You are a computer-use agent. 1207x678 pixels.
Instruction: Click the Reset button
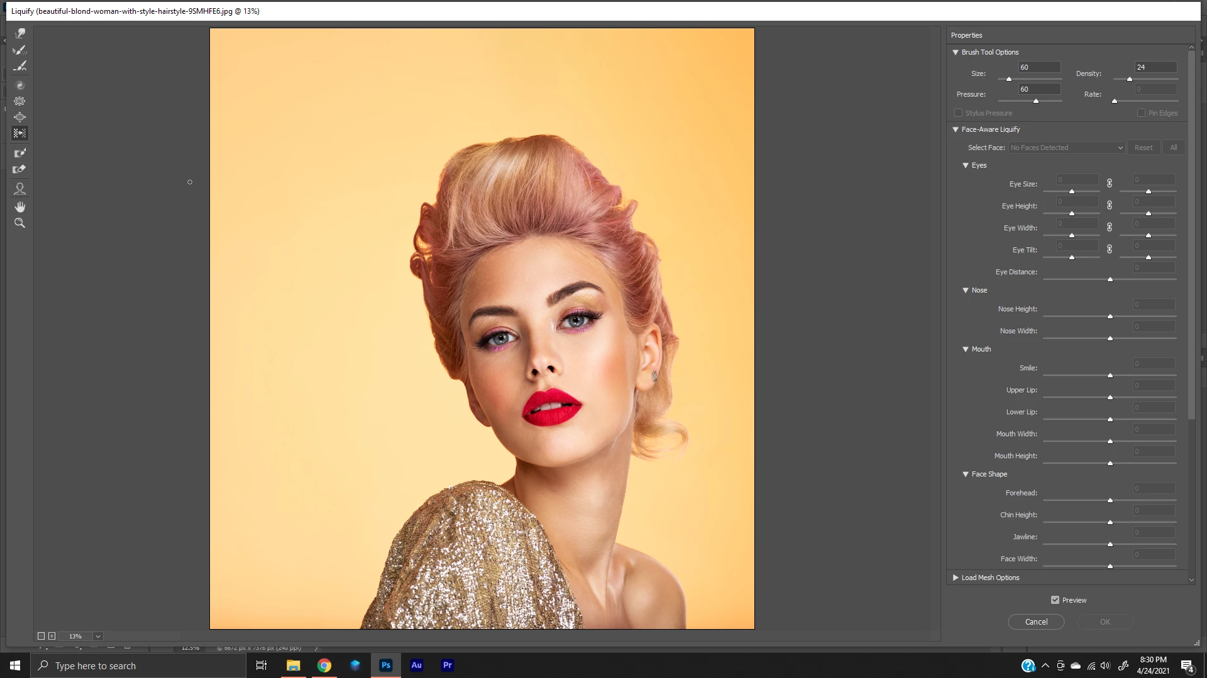pos(1144,148)
